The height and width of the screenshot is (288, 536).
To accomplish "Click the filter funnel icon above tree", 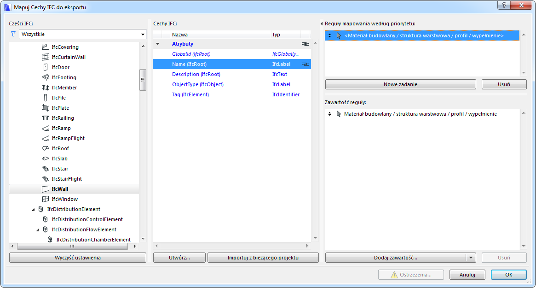I will point(13,34).
